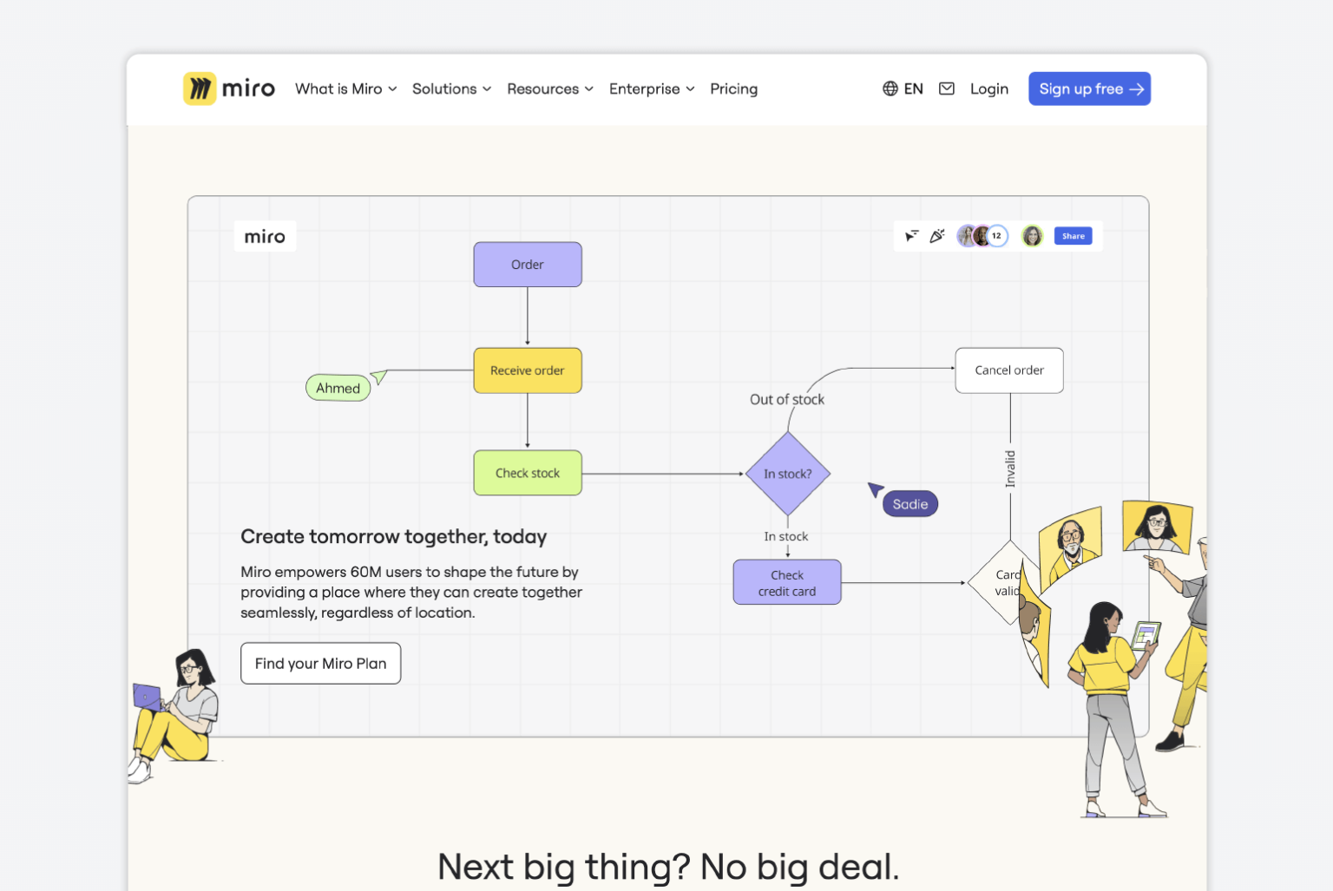Select the In stock decision diamond shape
Screen dimensions: 1333x891
pos(787,474)
